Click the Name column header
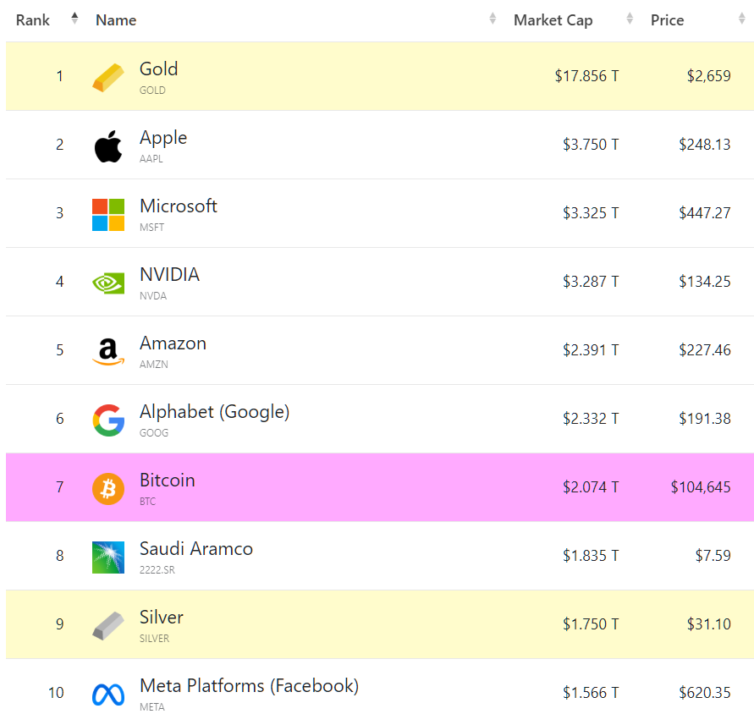754x725 pixels. 116,20
